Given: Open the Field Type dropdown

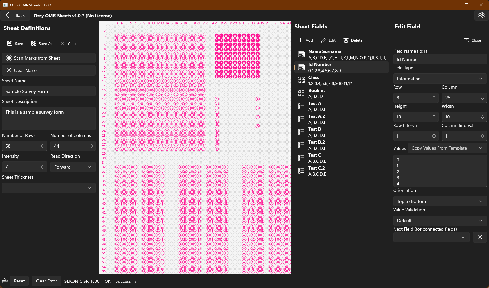Looking at the screenshot, I should coord(440,78).
